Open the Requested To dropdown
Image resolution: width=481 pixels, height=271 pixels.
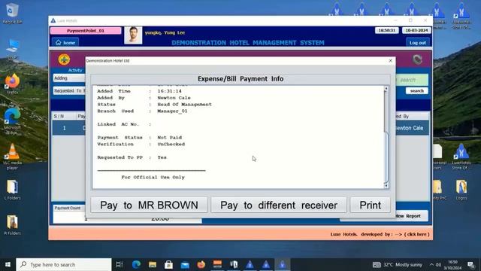69,90
